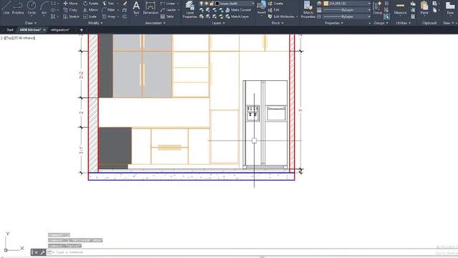Image resolution: width=458 pixels, height=258 pixels.
Task: Use the Stretch command
Action: click(x=72, y=16)
